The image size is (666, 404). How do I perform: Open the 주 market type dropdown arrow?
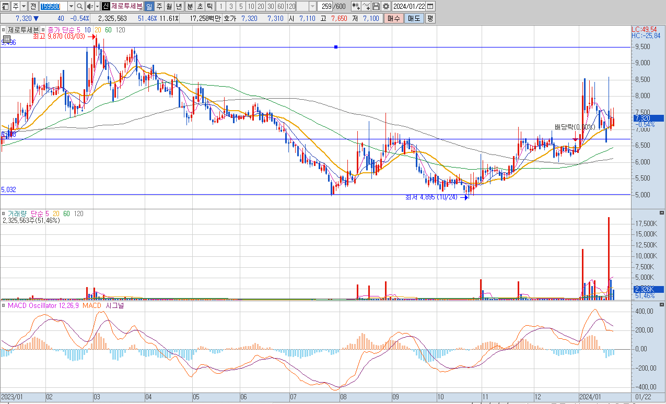click(24, 6)
